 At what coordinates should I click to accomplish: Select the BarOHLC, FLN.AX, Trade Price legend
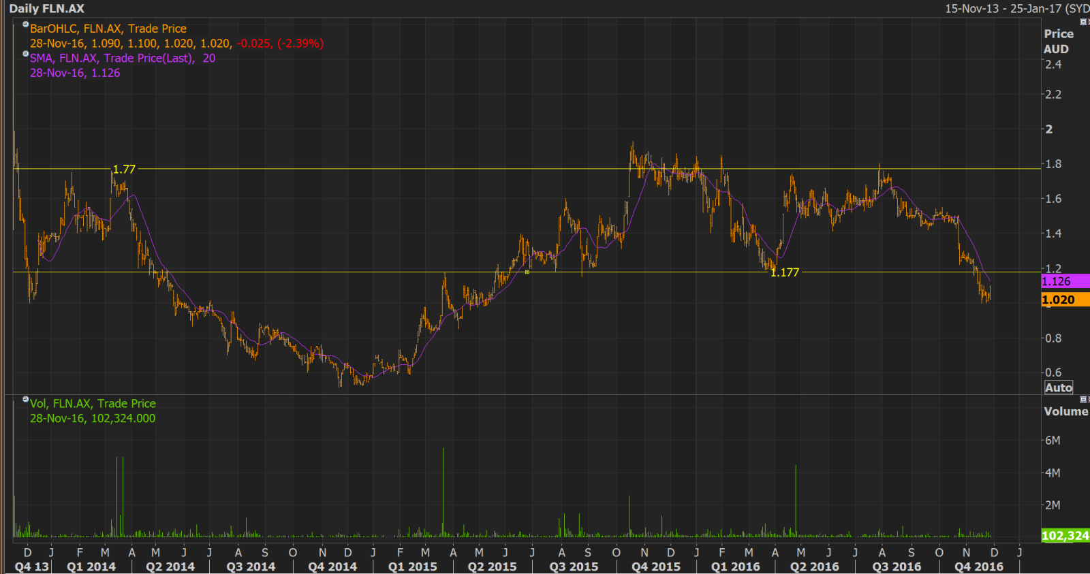(x=108, y=29)
